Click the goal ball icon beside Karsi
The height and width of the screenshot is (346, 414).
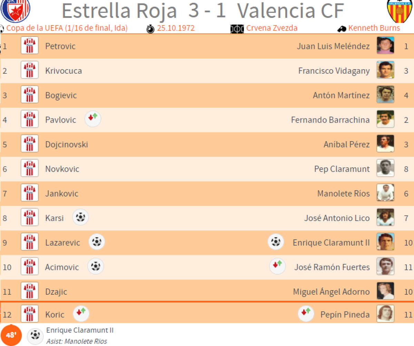pyautogui.click(x=80, y=218)
